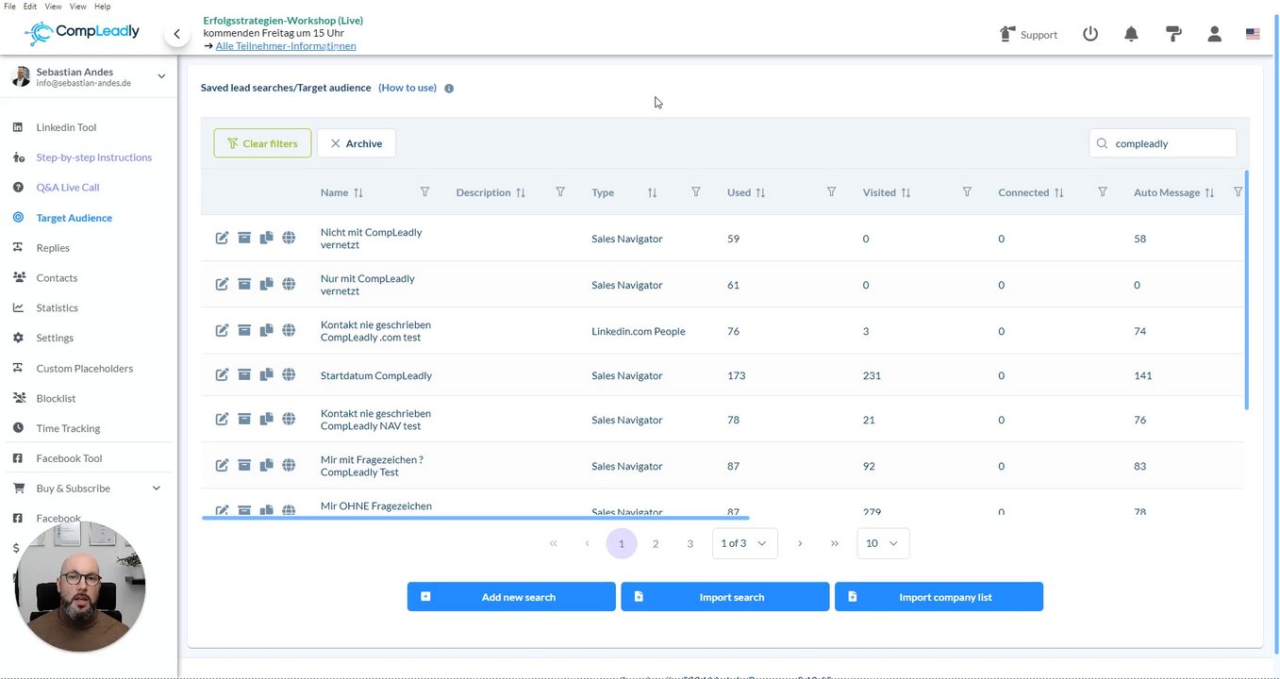Edit the "Startdatum CompLeadly" search

222,375
